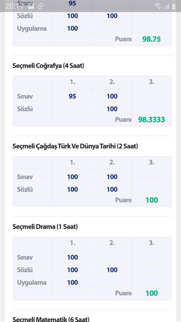
Task: Tap the clock showing 20:17
Action: click(15, 7)
